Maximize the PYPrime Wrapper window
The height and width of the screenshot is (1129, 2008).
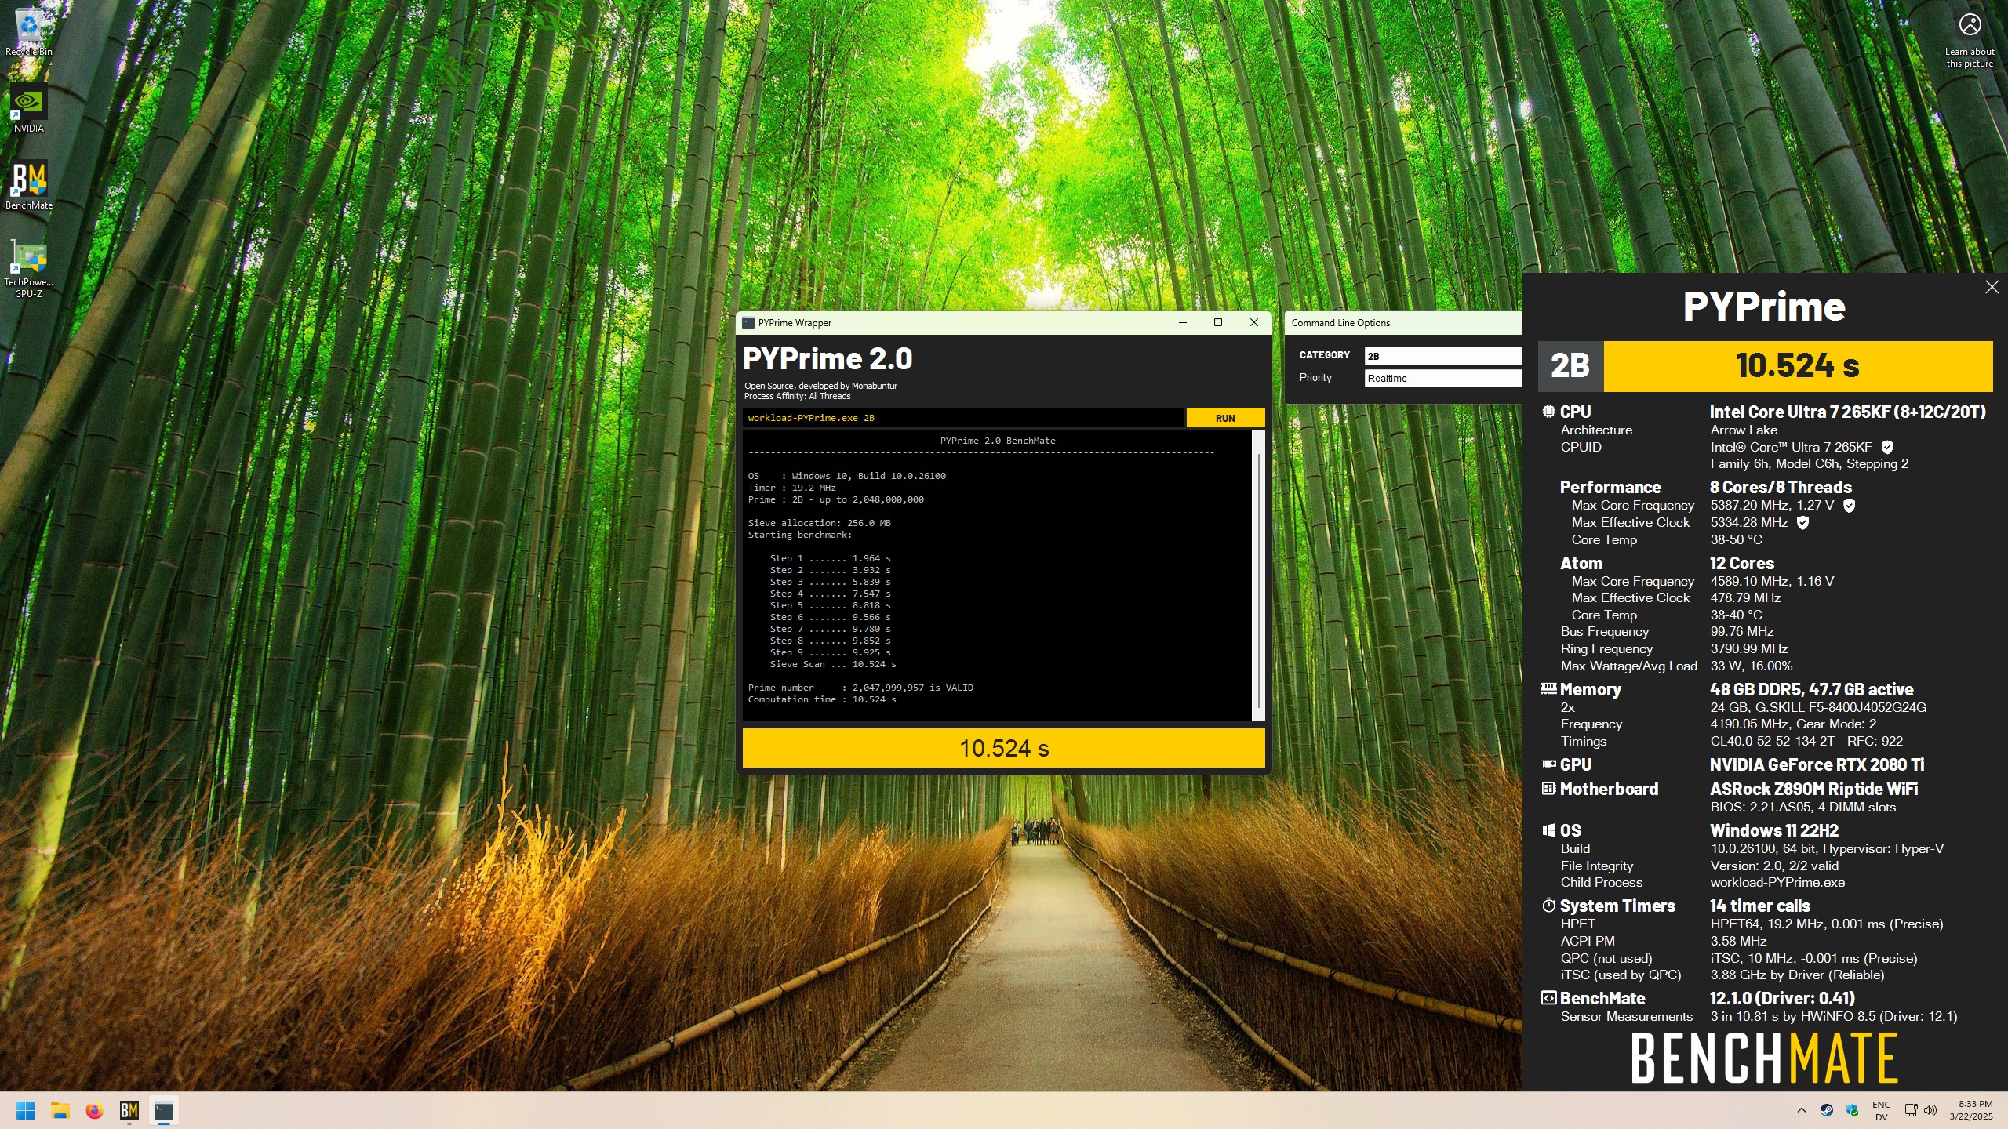[x=1218, y=322]
